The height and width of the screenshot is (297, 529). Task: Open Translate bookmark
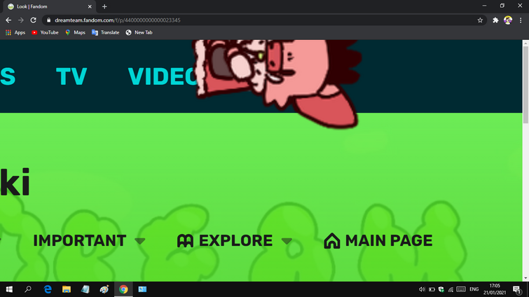pos(106,32)
